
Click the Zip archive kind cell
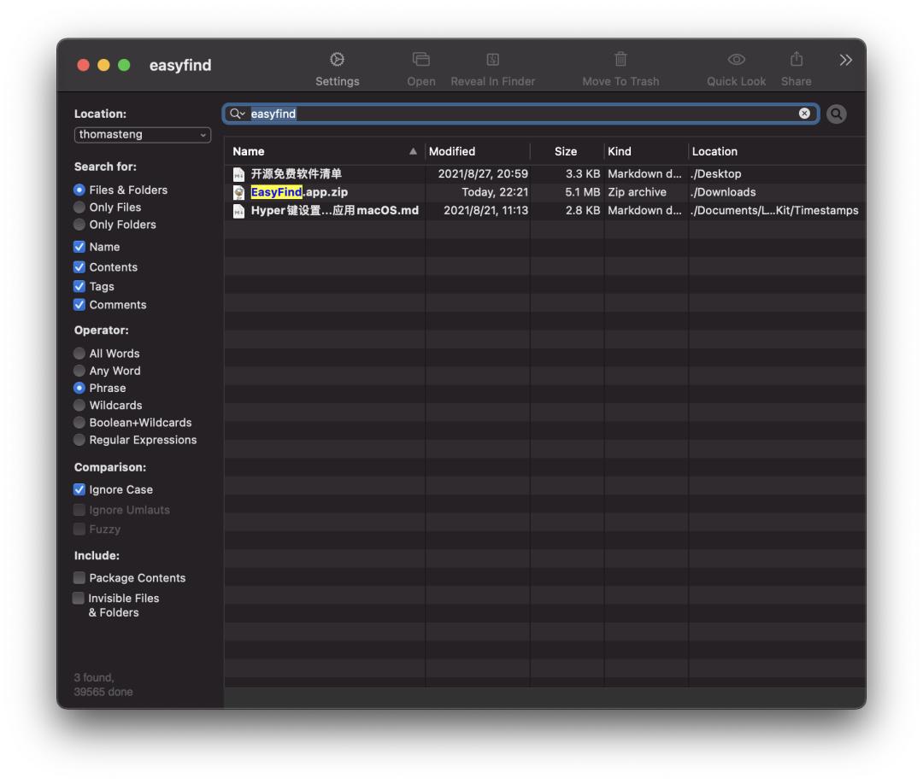tap(637, 192)
